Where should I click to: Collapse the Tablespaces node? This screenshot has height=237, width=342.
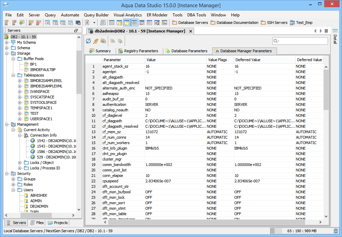(x=13, y=75)
